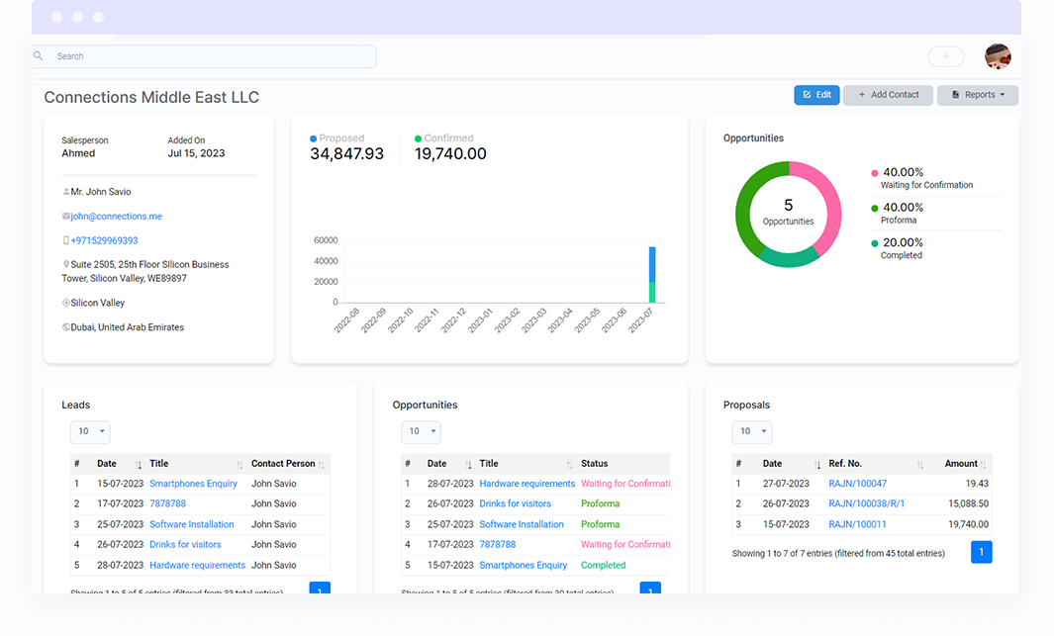Open the profile avatar menu

click(998, 56)
